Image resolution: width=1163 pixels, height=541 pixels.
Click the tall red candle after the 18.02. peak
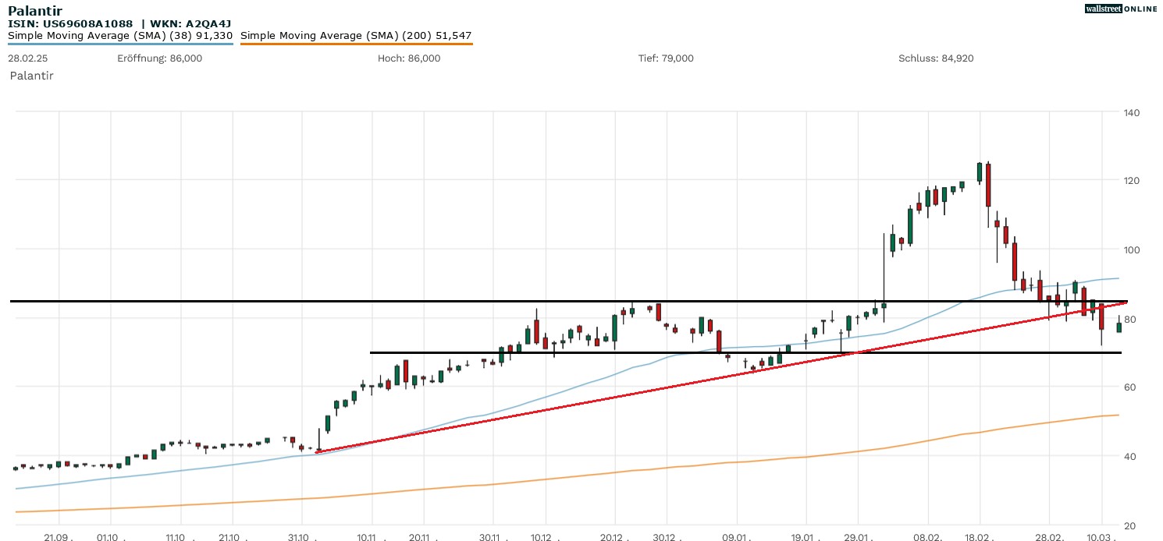tap(988, 185)
